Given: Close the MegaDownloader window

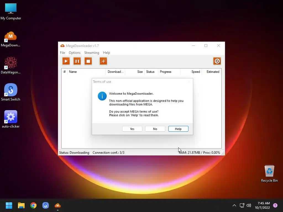Looking at the screenshot, I should pos(218,46).
